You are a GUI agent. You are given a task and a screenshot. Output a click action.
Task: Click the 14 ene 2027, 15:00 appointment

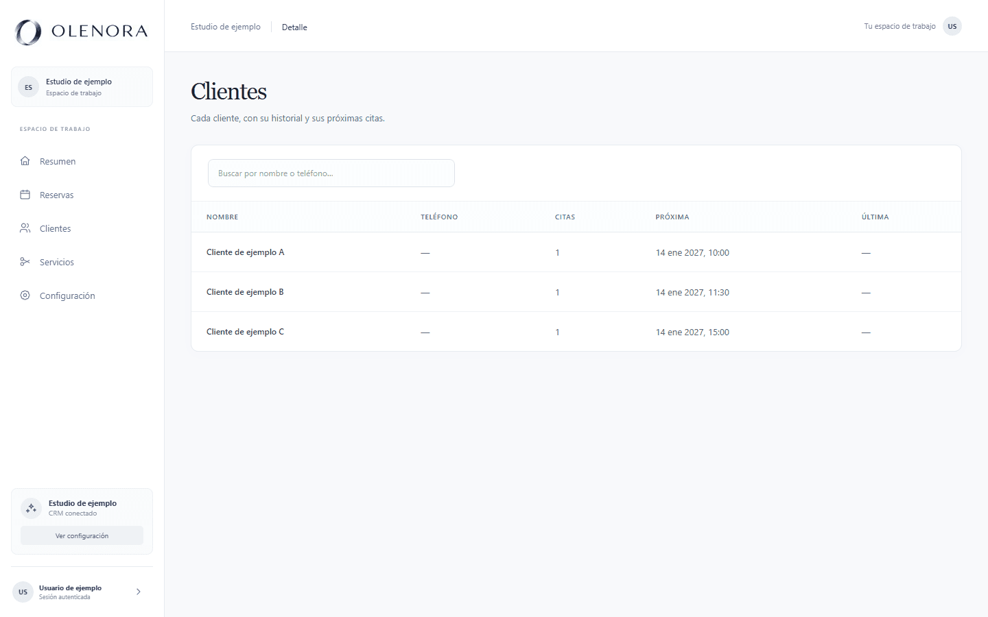click(692, 332)
